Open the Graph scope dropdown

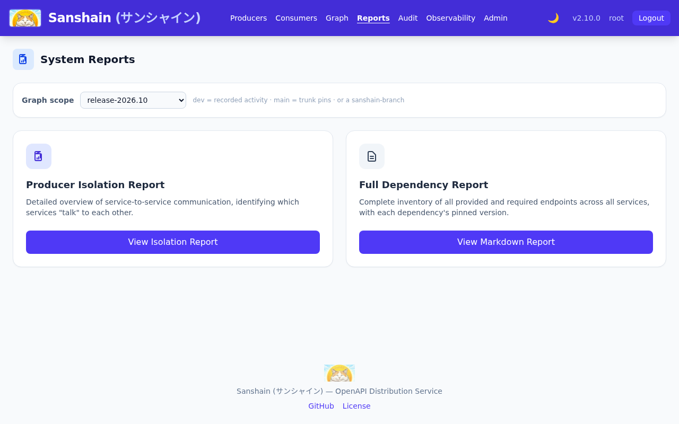click(x=133, y=100)
